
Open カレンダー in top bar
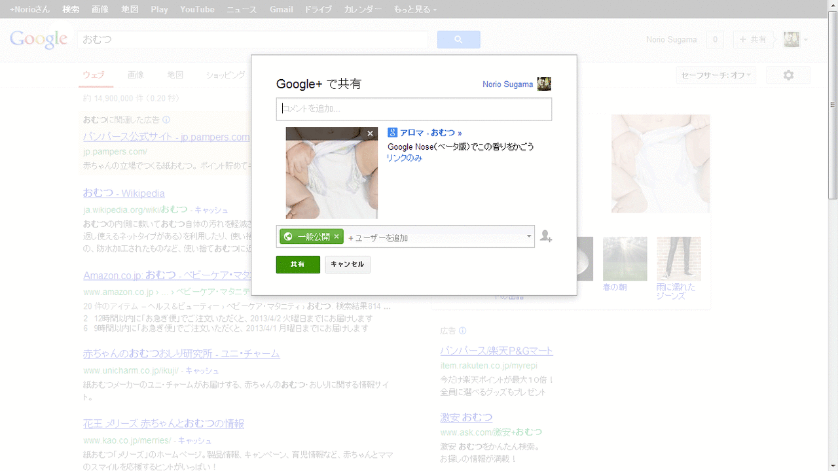click(363, 9)
